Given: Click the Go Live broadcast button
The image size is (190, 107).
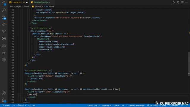Looking at the screenshot, I should (152, 106).
